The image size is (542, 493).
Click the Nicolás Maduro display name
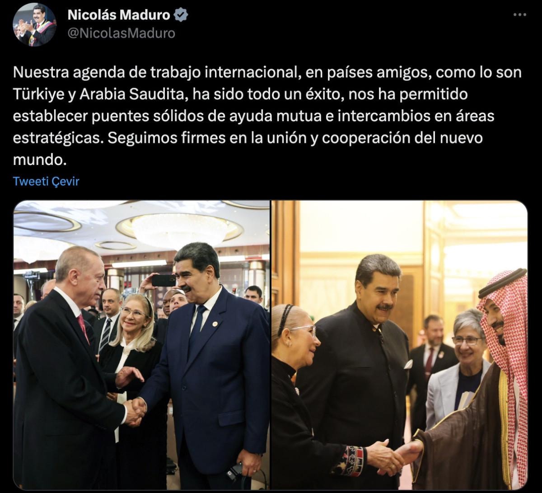119,15
